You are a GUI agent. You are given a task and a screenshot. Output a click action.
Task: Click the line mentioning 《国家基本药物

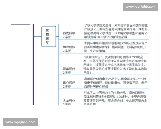click(x=115, y=69)
